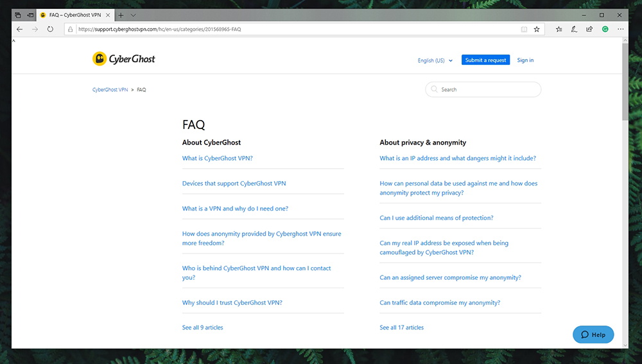Click the Search input field
Viewport: 642px width, 364px height.
[x=483, y=89]
